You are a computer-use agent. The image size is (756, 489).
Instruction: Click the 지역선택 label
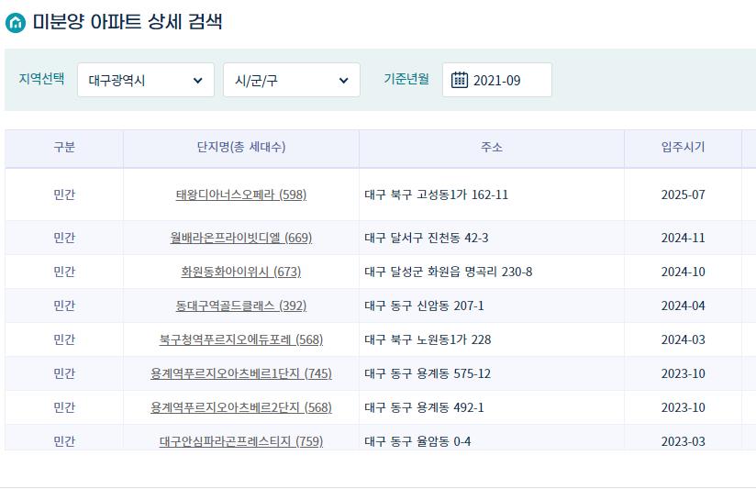click(41, 79)
